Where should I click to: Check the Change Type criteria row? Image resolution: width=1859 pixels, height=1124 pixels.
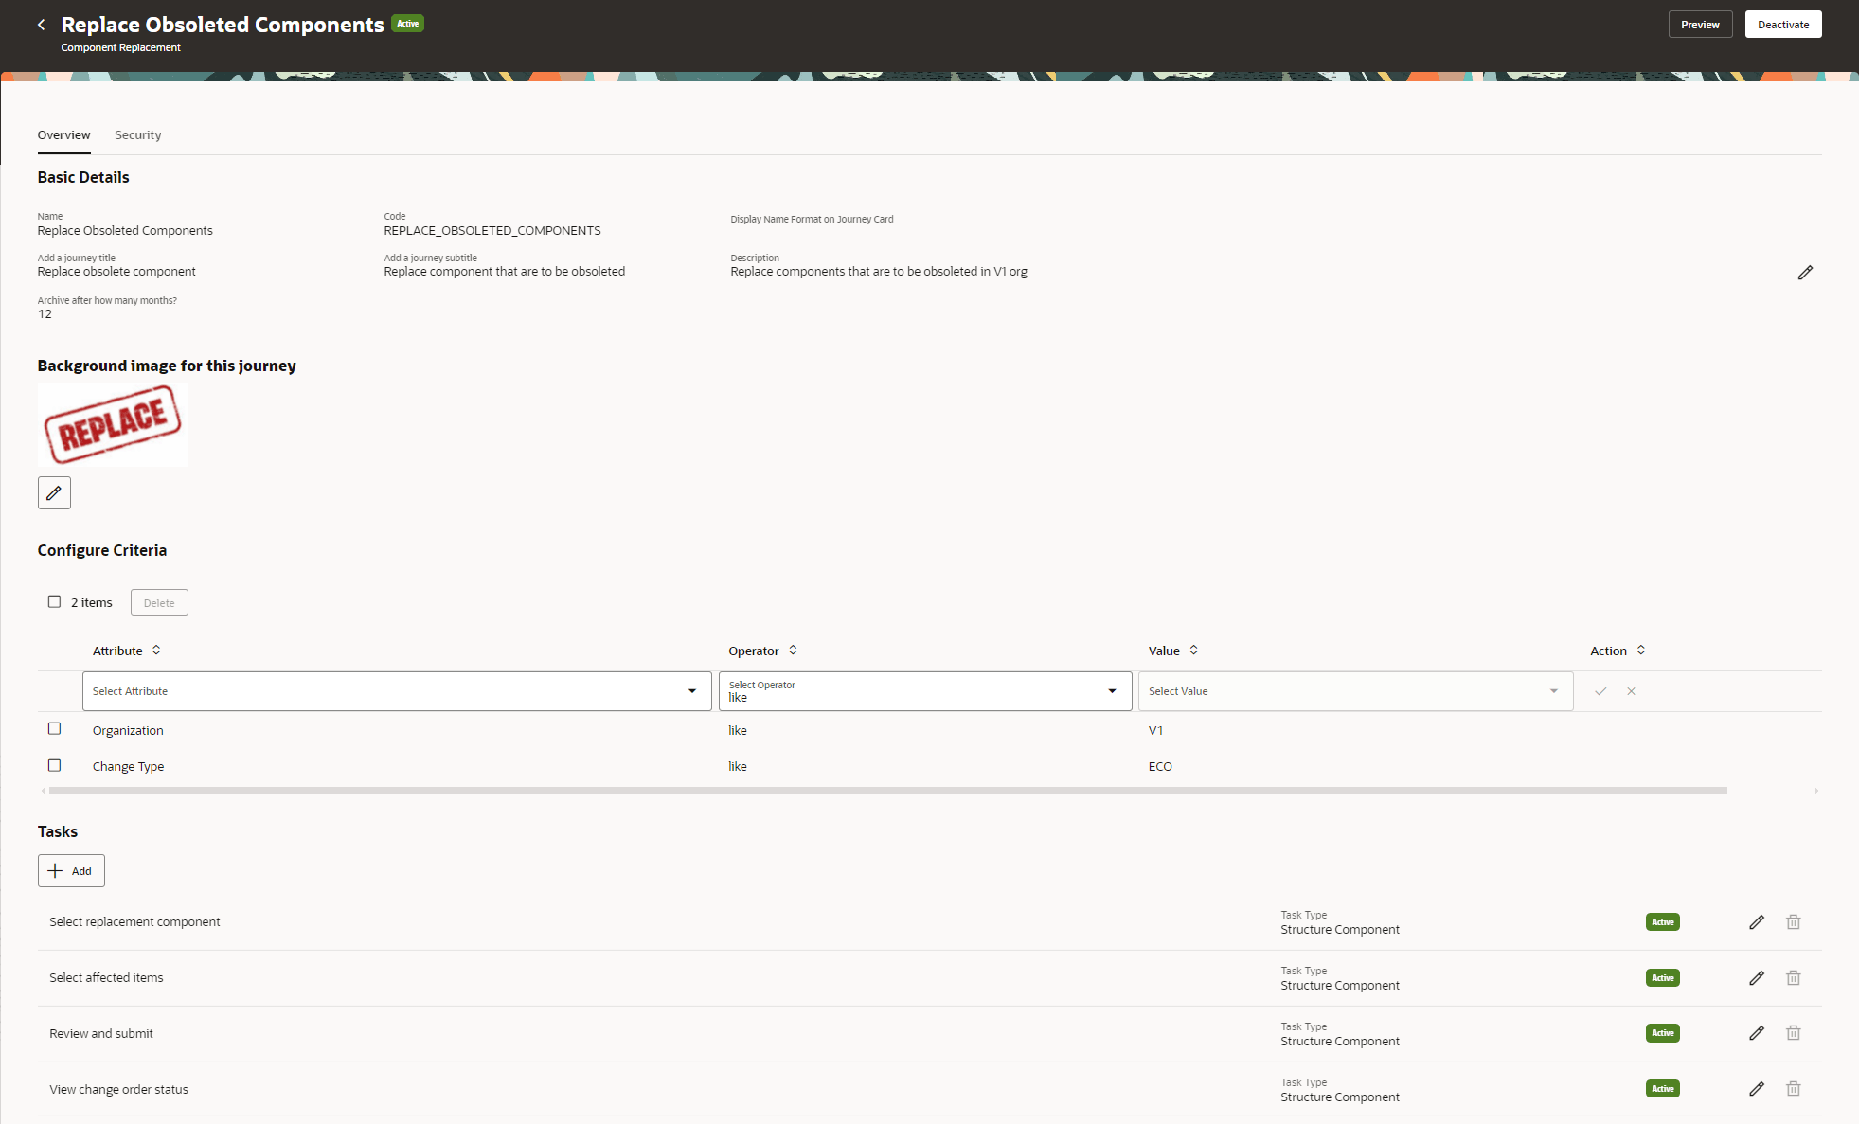[54, 765]
